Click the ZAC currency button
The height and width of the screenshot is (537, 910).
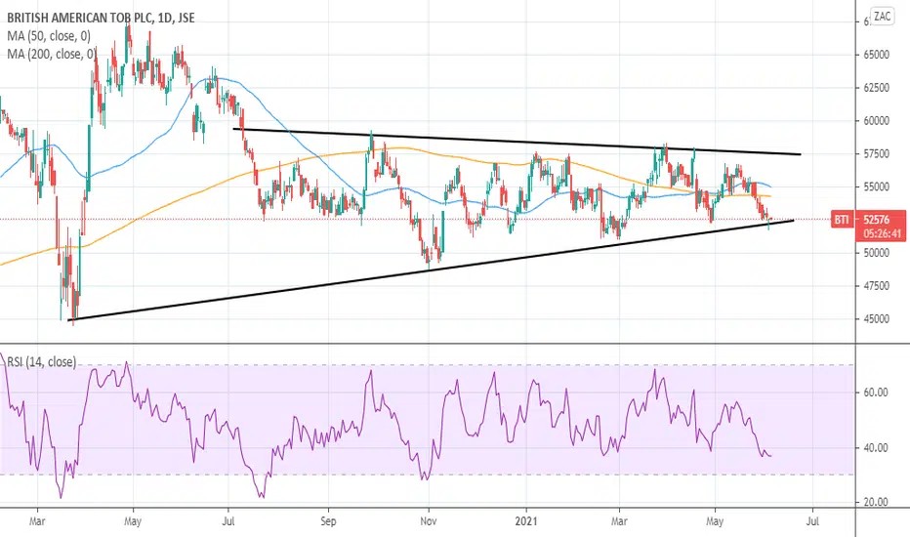pyautogui.click(x=882, y=17)
